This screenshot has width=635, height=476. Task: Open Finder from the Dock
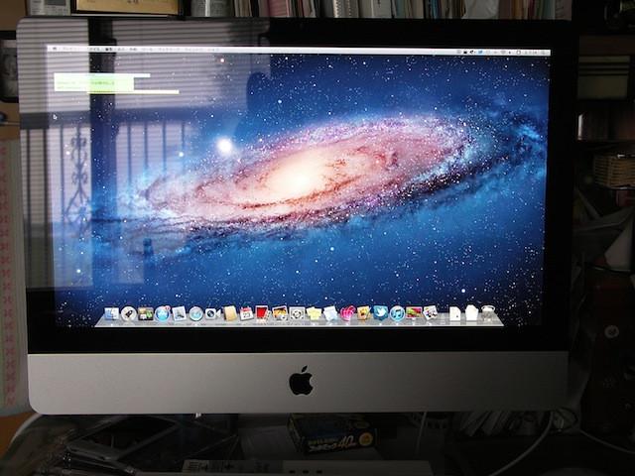[111, 313]
